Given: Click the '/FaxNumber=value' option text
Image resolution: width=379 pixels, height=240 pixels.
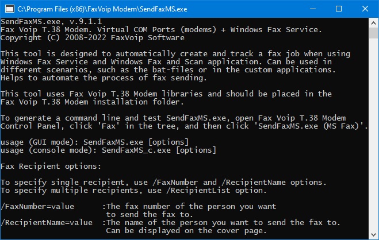Looking at the screenshot, I should pos(37,207).
